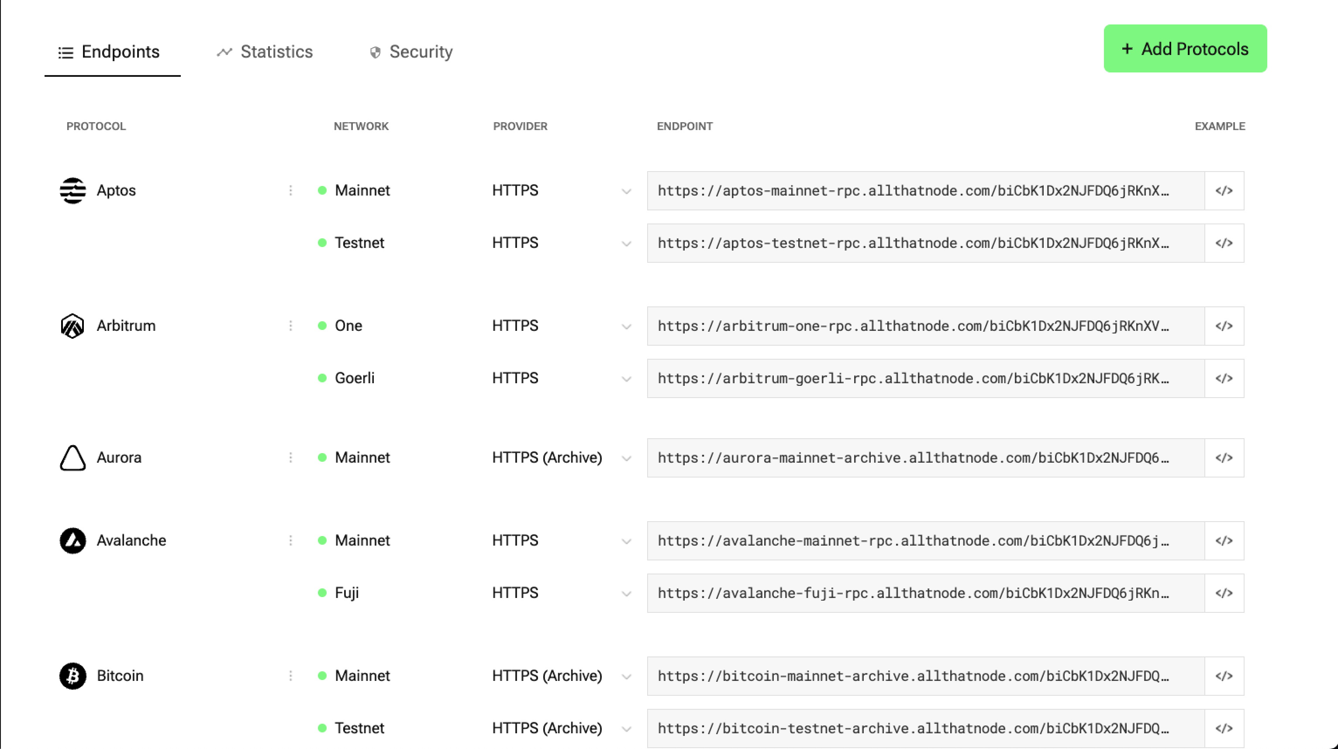
Task: Select the Aptos Testnet endpoint URL field
Action: (x=926, y=243)
